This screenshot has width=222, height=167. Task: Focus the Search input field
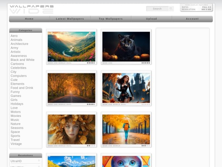157,9
